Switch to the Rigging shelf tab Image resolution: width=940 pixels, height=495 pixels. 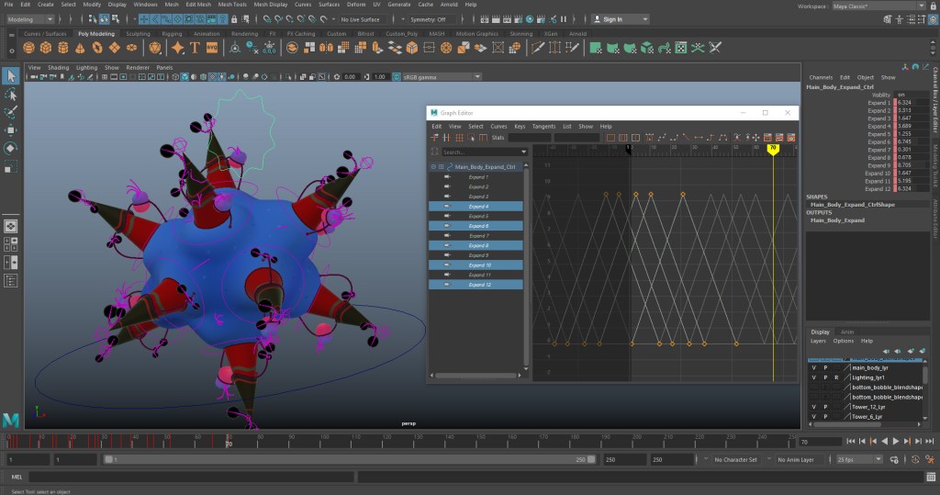point(172,34)
